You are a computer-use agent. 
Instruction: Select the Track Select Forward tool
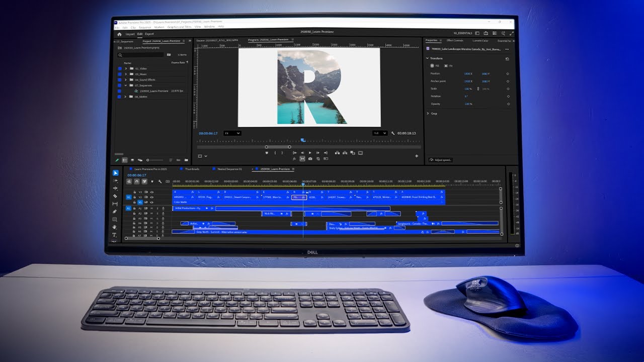[x=115, y=180]
